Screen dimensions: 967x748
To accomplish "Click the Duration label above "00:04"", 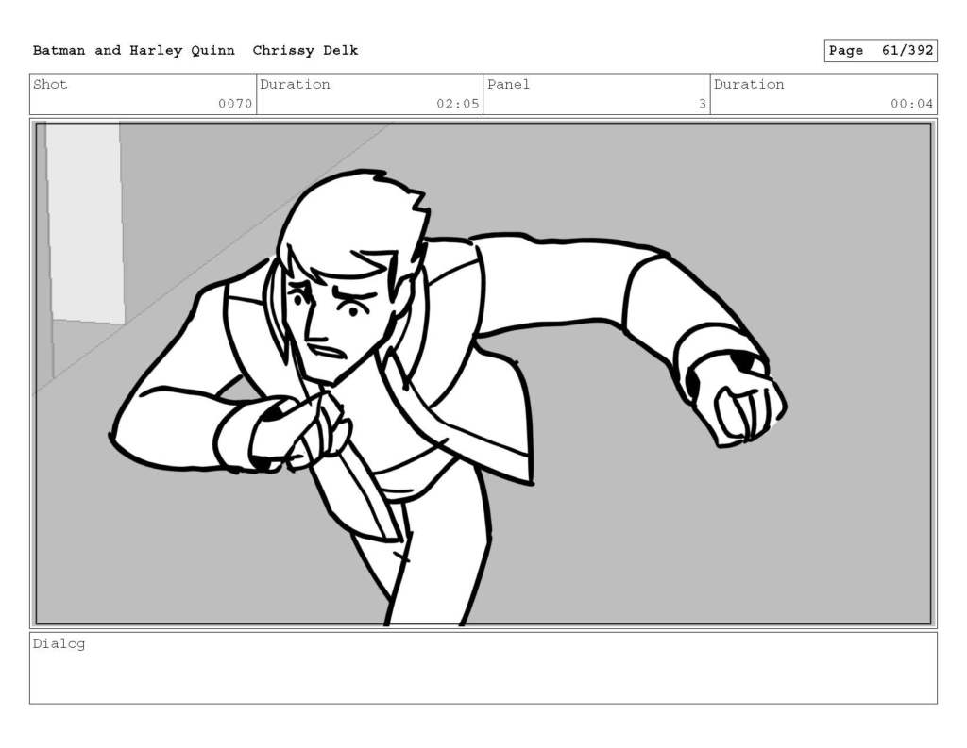I will coord(749,84).
